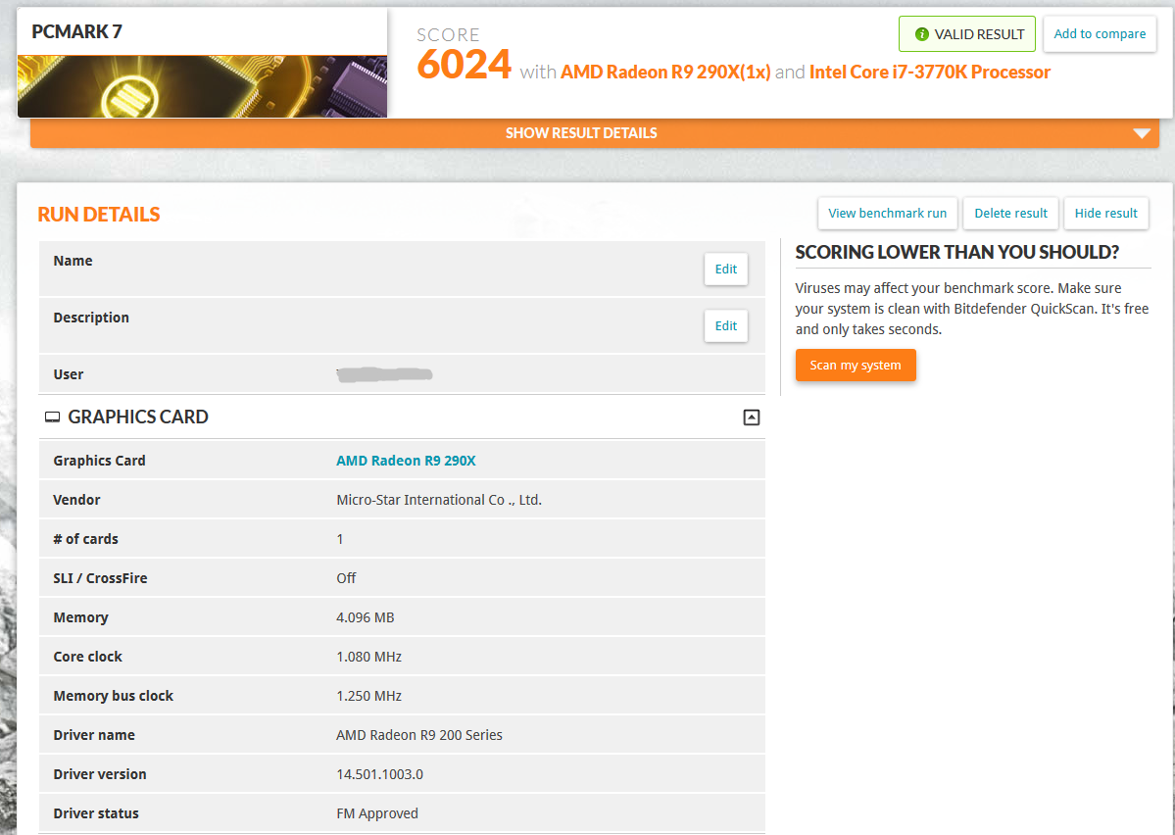This screenshot has width=1175, height=835.
Task: Click the driver version 14.501.1003.0
Action: point(379,774)
